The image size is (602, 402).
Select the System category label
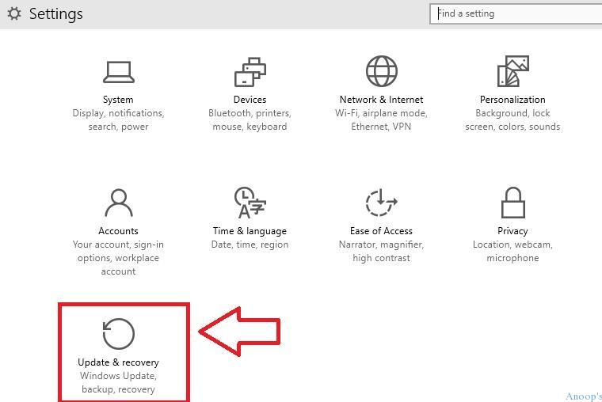point(118,100)
